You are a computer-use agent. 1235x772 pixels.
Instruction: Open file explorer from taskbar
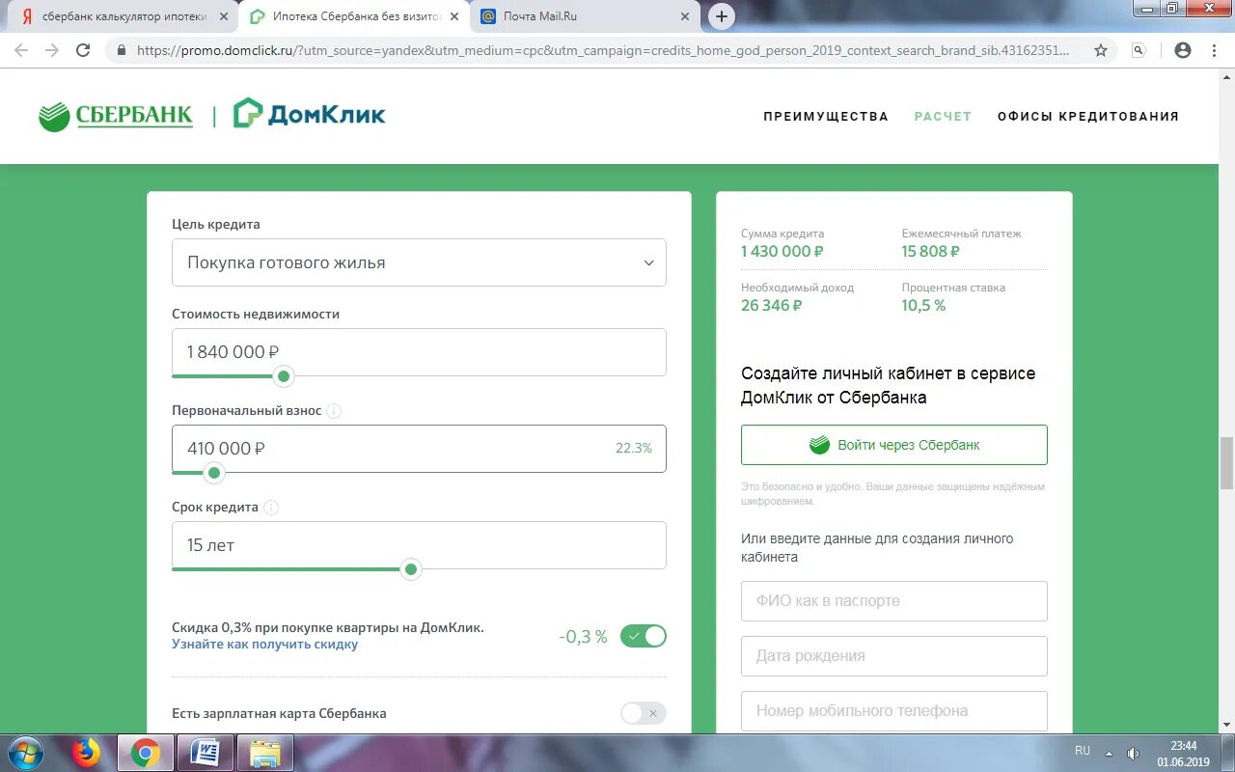(264, 753)
